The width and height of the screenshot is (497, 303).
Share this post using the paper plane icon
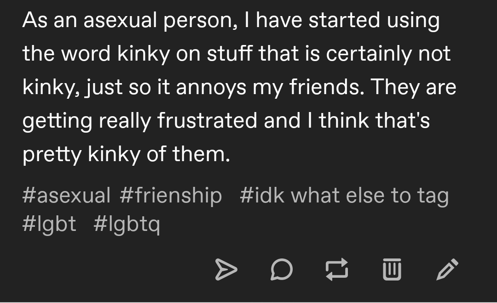click(x=228, y=270)
